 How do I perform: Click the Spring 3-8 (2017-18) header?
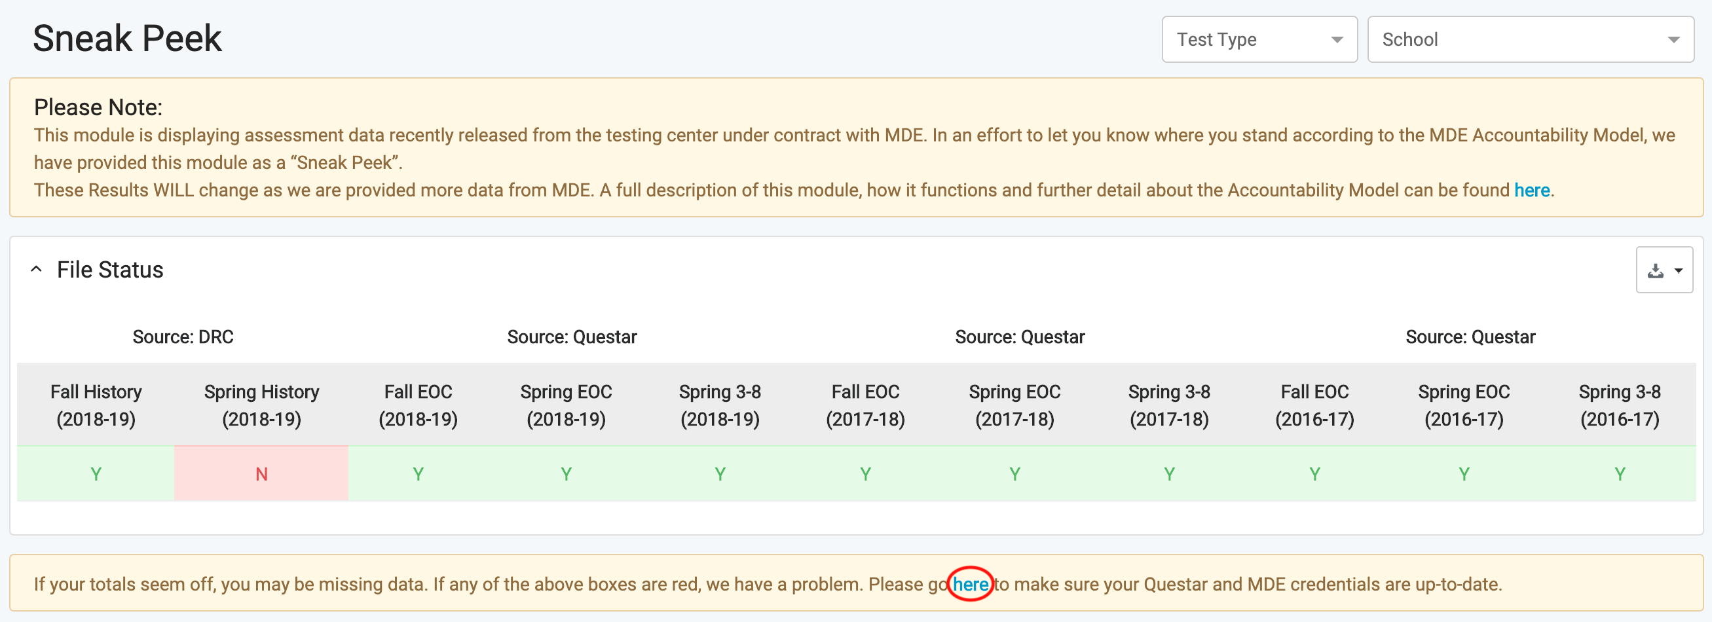pyautogui.click(x=1169, y=405)
